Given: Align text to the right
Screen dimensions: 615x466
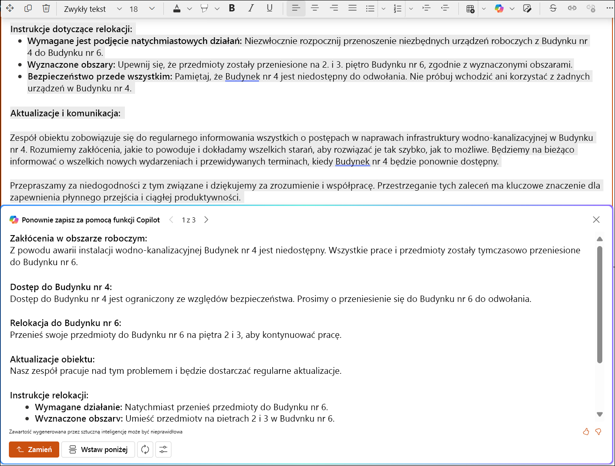Looking at the screenshot, I should tap(334, 8).
